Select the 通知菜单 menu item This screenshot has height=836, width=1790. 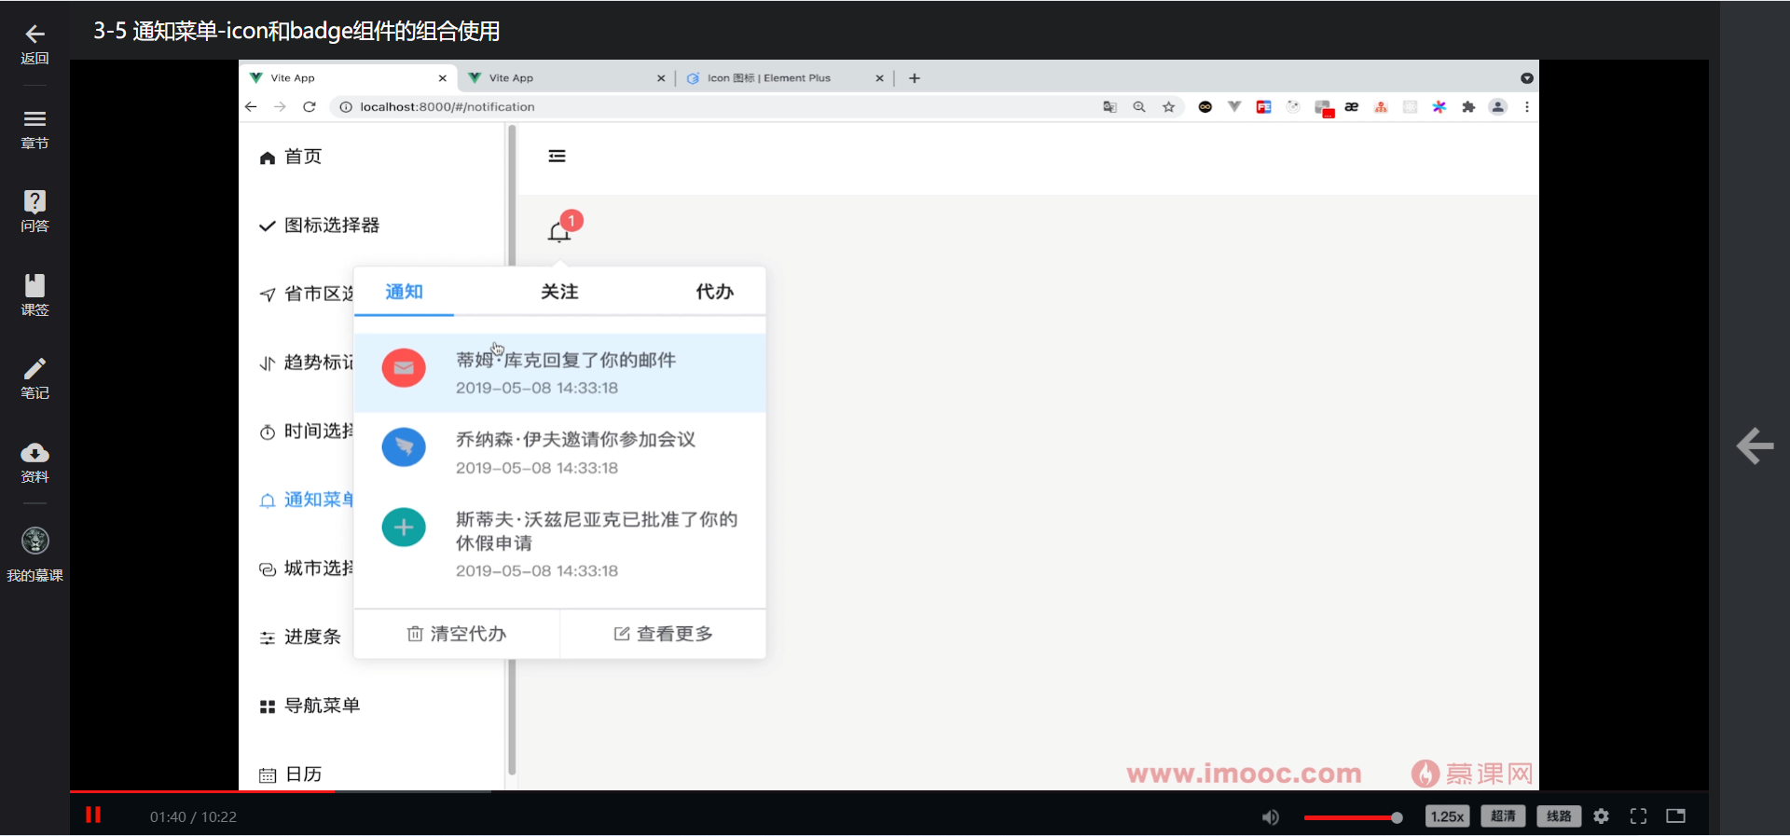click(x=307, y=500)
